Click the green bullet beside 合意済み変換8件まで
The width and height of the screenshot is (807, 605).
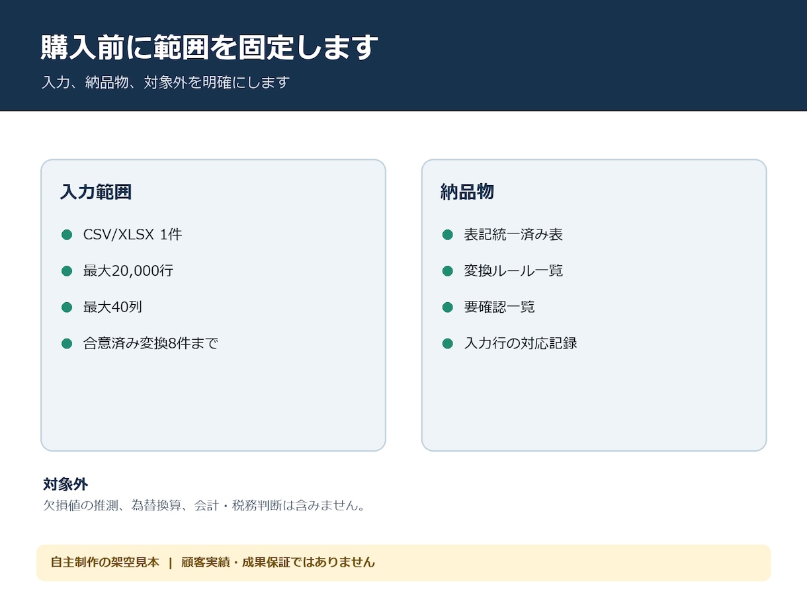tap(67, 343)
